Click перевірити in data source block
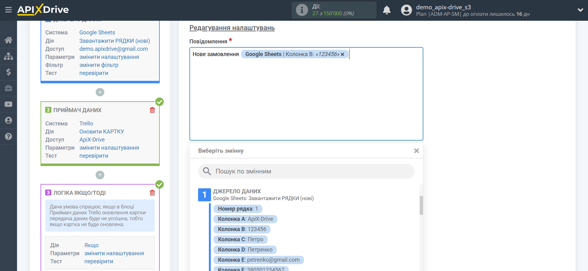The image size is (588, 271). (x=94, y=73)
